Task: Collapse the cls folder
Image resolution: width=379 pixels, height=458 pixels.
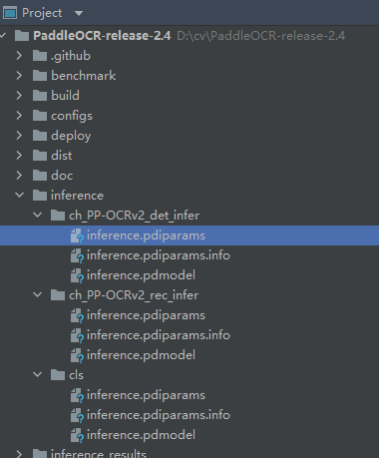Action: pos(38,375)
